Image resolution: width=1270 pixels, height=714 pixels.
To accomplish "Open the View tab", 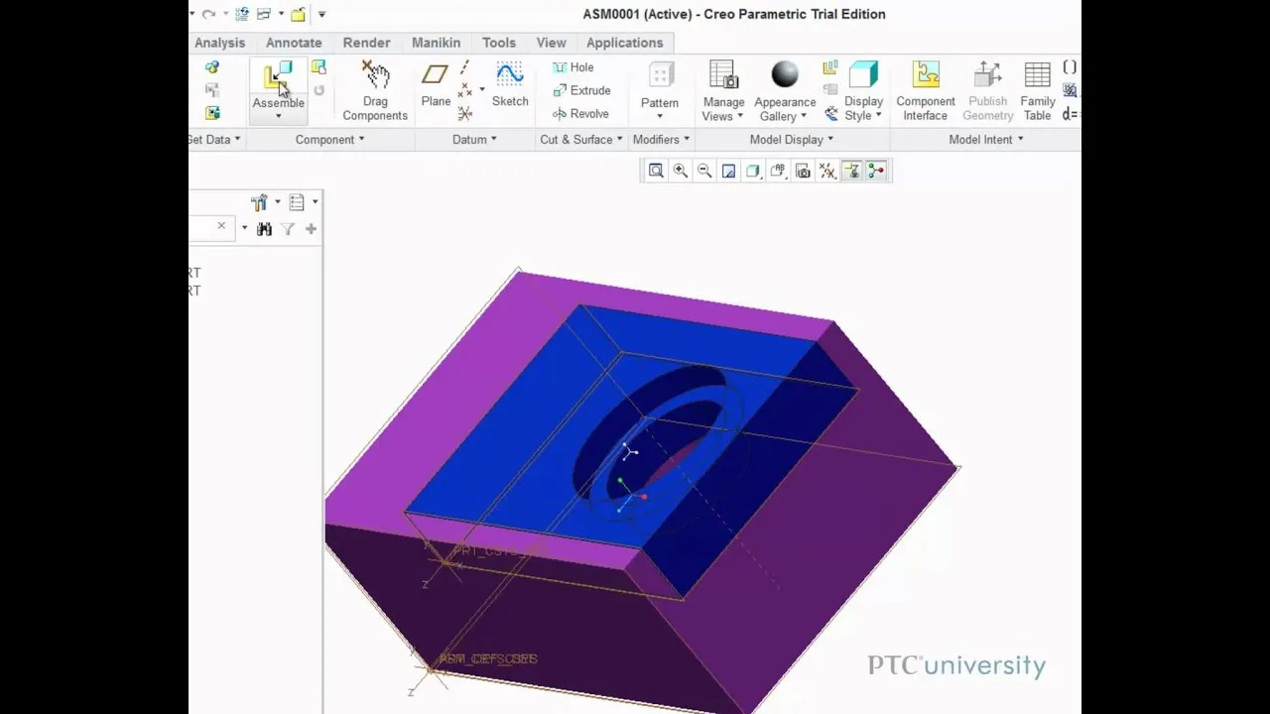I will click(x=552, y=43).
